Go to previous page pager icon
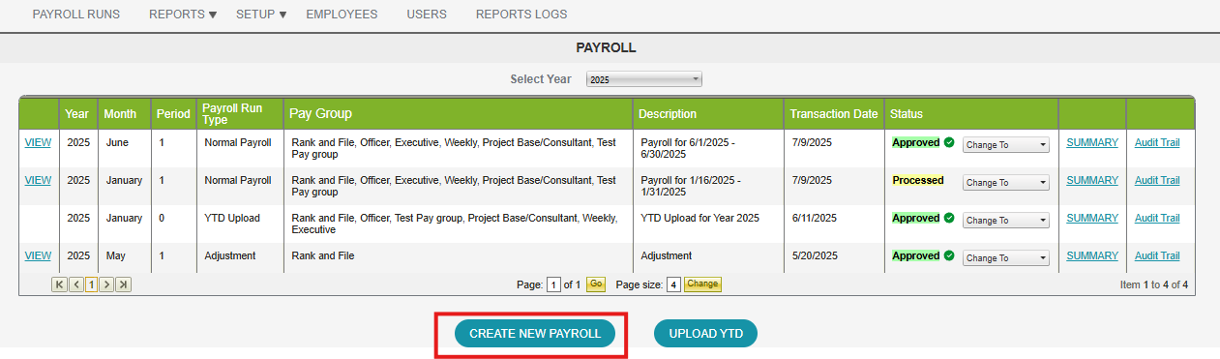1220x359 pixels. [x=75, y=284]
